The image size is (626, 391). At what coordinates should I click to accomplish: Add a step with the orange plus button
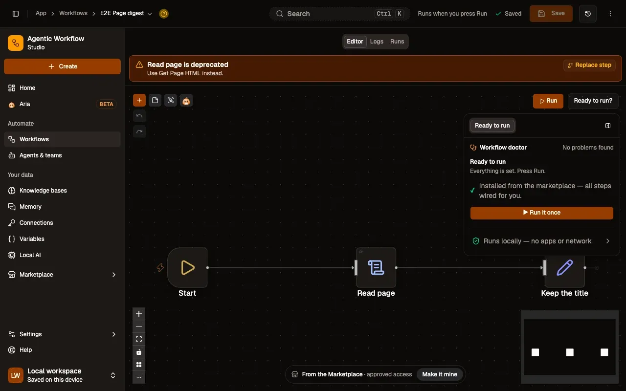[x=139, y=100]
